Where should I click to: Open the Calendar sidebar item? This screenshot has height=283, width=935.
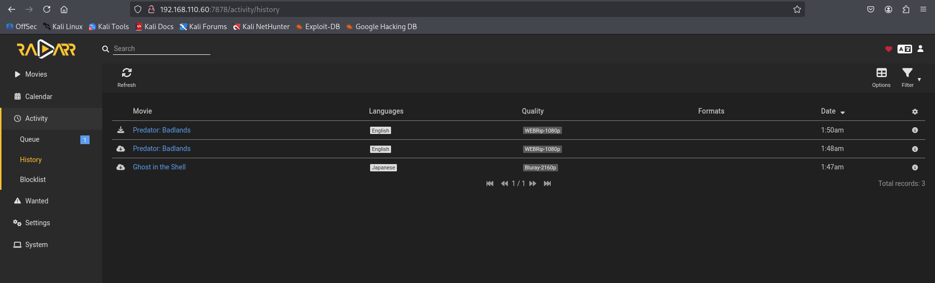[x=38, y=97]
